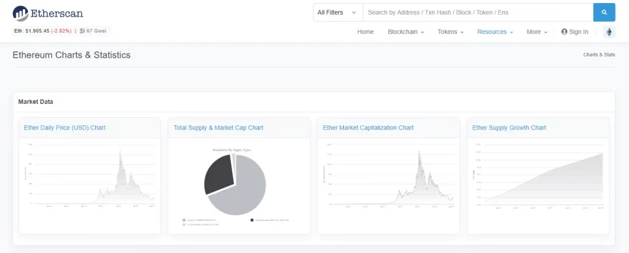Expand the Tokens menu
This screenshot has height=253, width=629.
[x=450, y=32]
